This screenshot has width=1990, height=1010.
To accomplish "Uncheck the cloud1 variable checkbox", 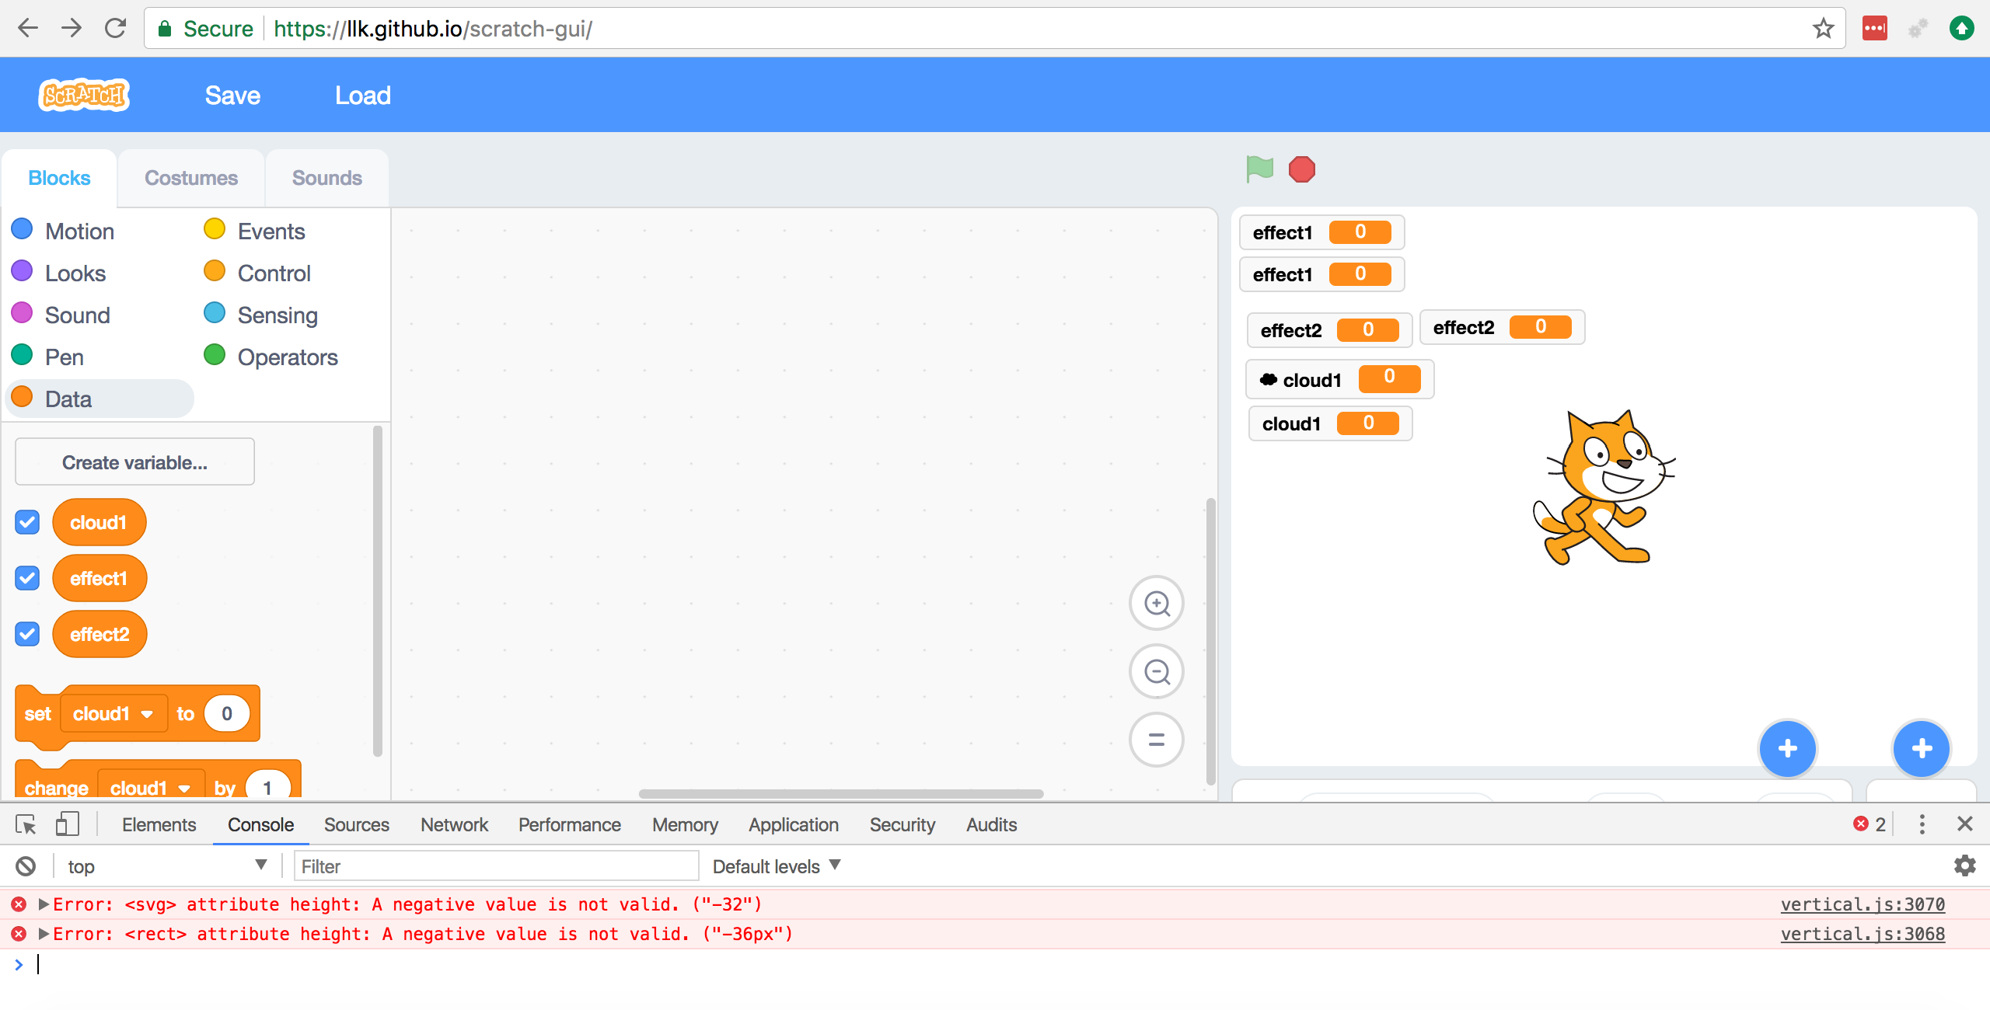I will pyautogui.click(x=26, y=522).
